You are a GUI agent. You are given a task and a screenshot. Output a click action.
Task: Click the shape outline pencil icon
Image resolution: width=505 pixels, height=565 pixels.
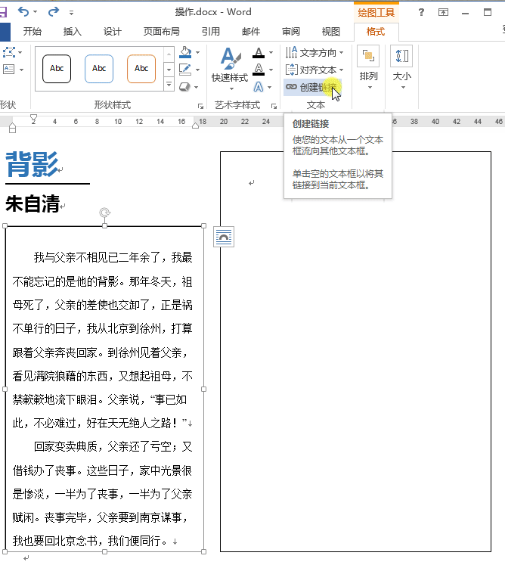coord(185,70)
